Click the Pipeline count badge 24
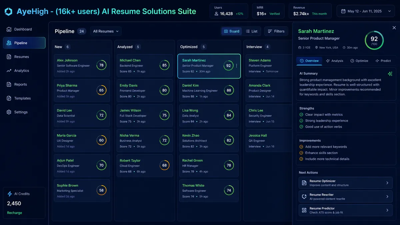Screen dimensions: 400x225 coord(82,31)
